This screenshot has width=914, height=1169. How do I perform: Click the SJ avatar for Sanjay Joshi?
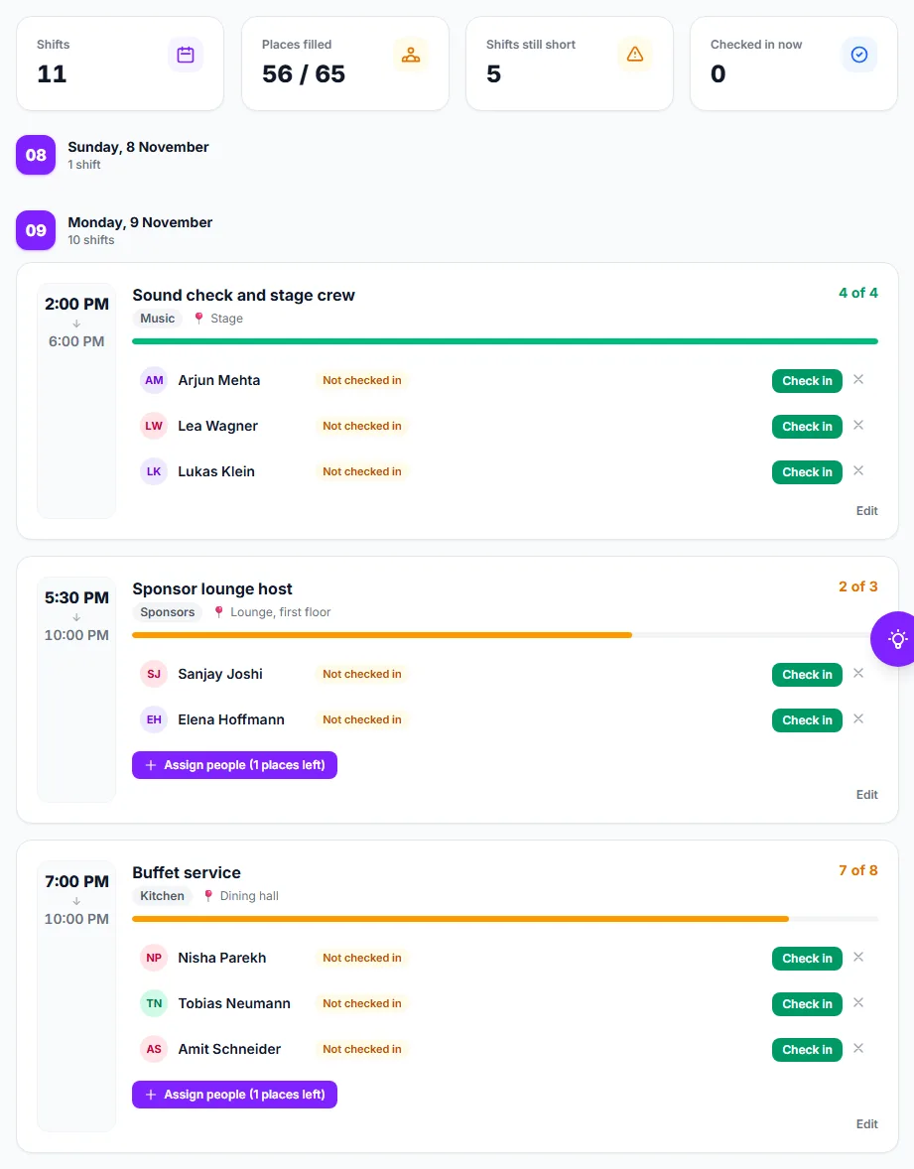coord(154,674)
